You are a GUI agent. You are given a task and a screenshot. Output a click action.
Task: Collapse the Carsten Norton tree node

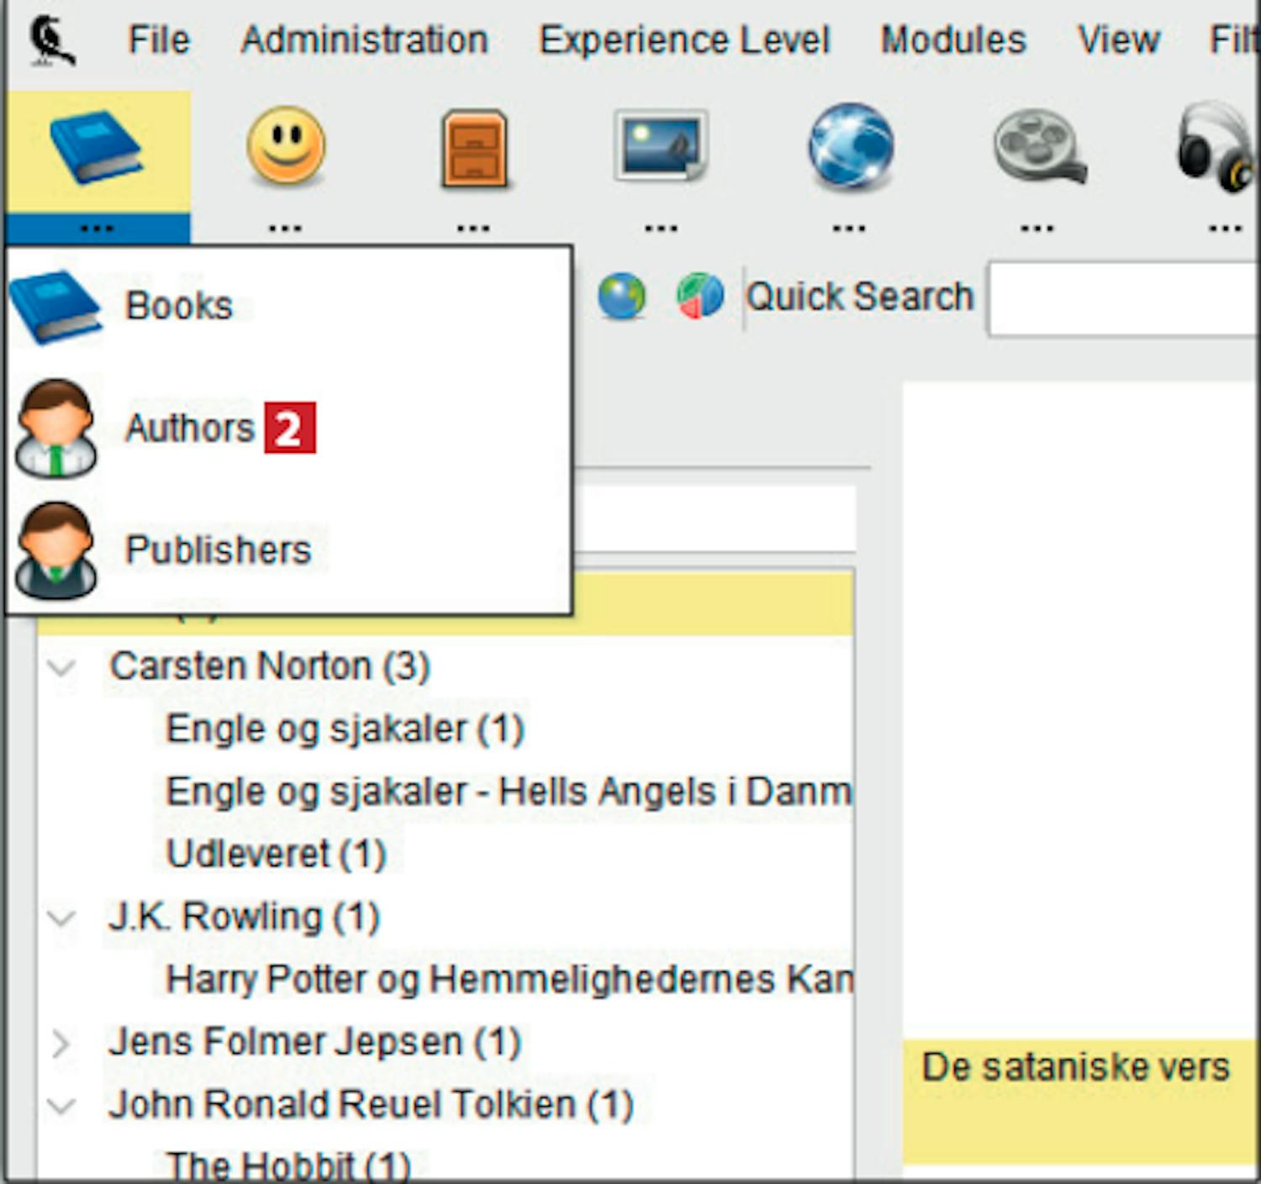point(61,668)
